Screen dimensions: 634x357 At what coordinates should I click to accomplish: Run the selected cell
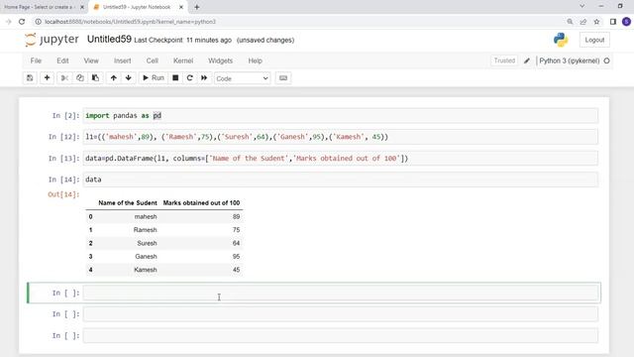[154, 78]
